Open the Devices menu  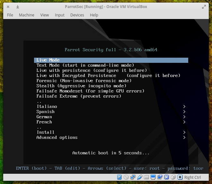click(77, 15)
